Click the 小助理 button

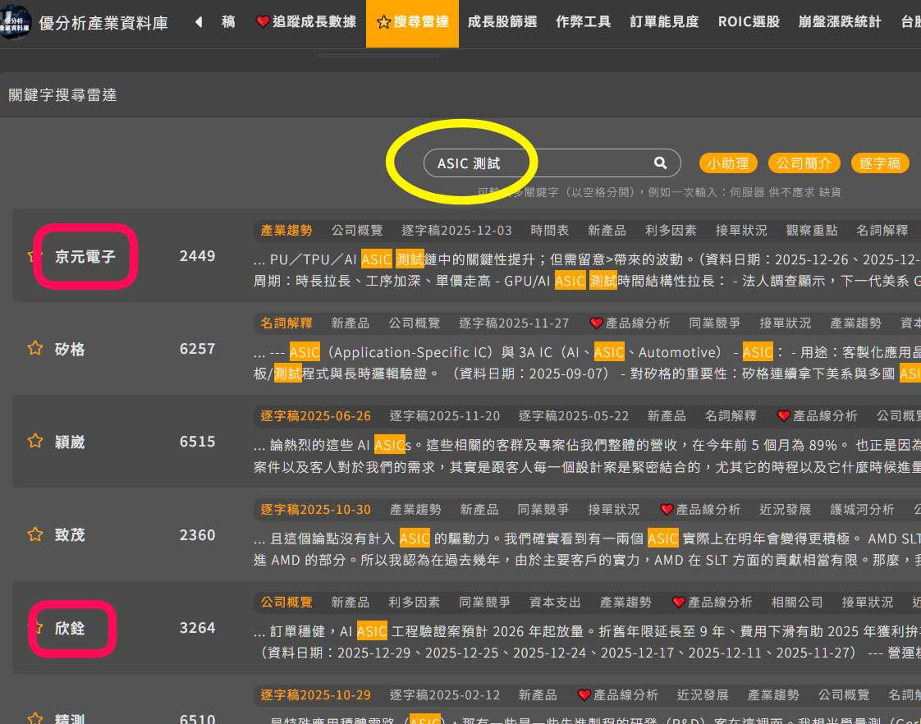[x=727, y=163]
